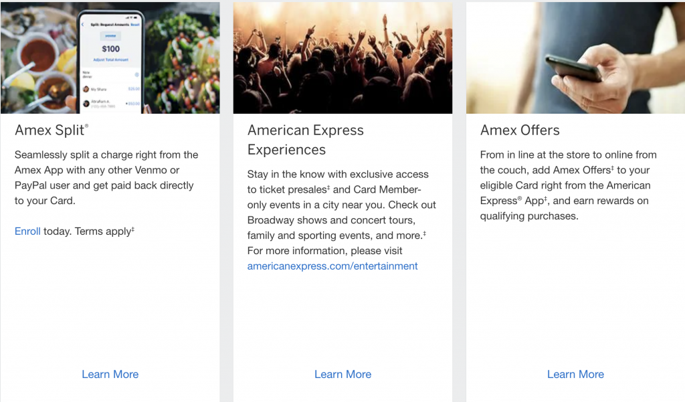Click the concert crowd image
Screen dimensions: 685x402
(342, 58)
